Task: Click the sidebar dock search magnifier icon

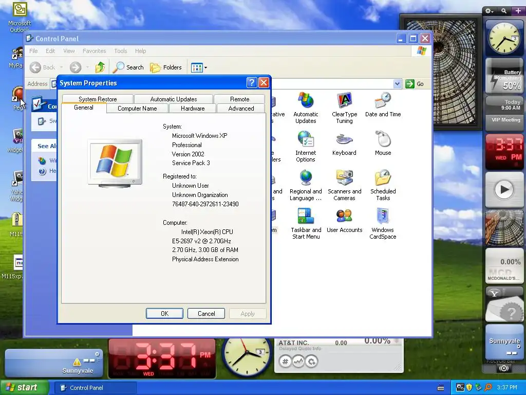Action: click(x=504, y=11)
